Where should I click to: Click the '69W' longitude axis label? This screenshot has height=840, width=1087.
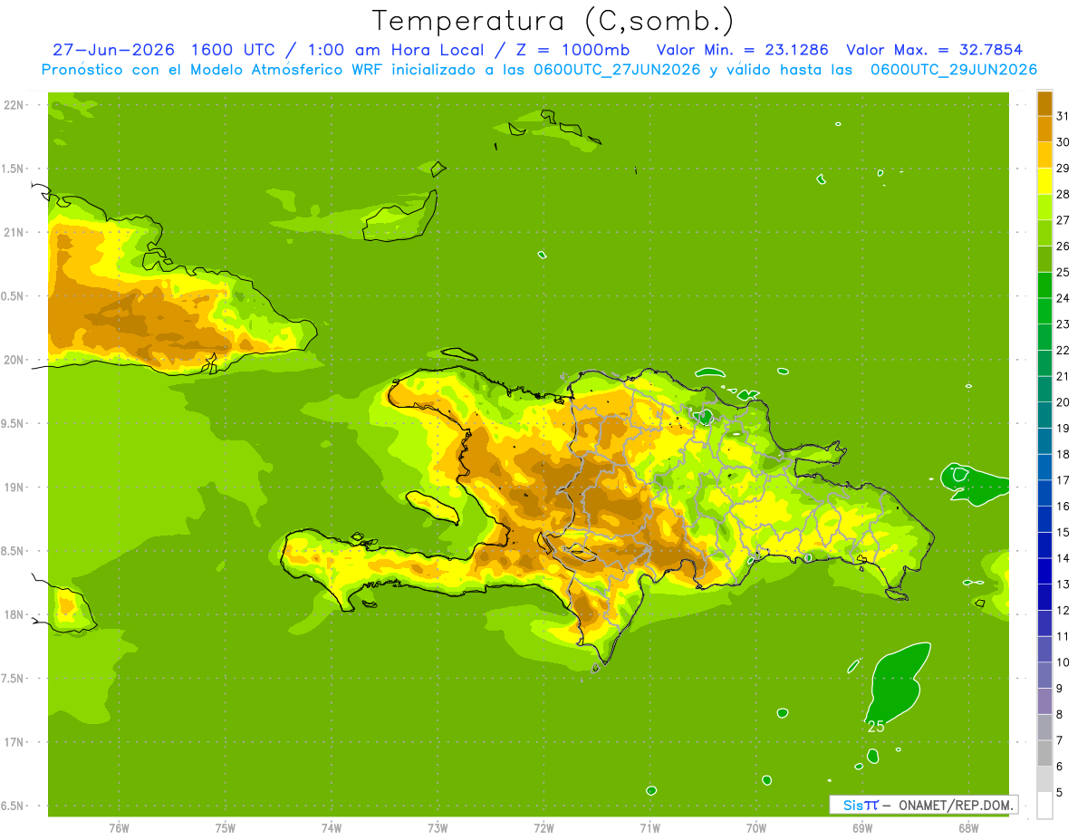coord(862,828)
